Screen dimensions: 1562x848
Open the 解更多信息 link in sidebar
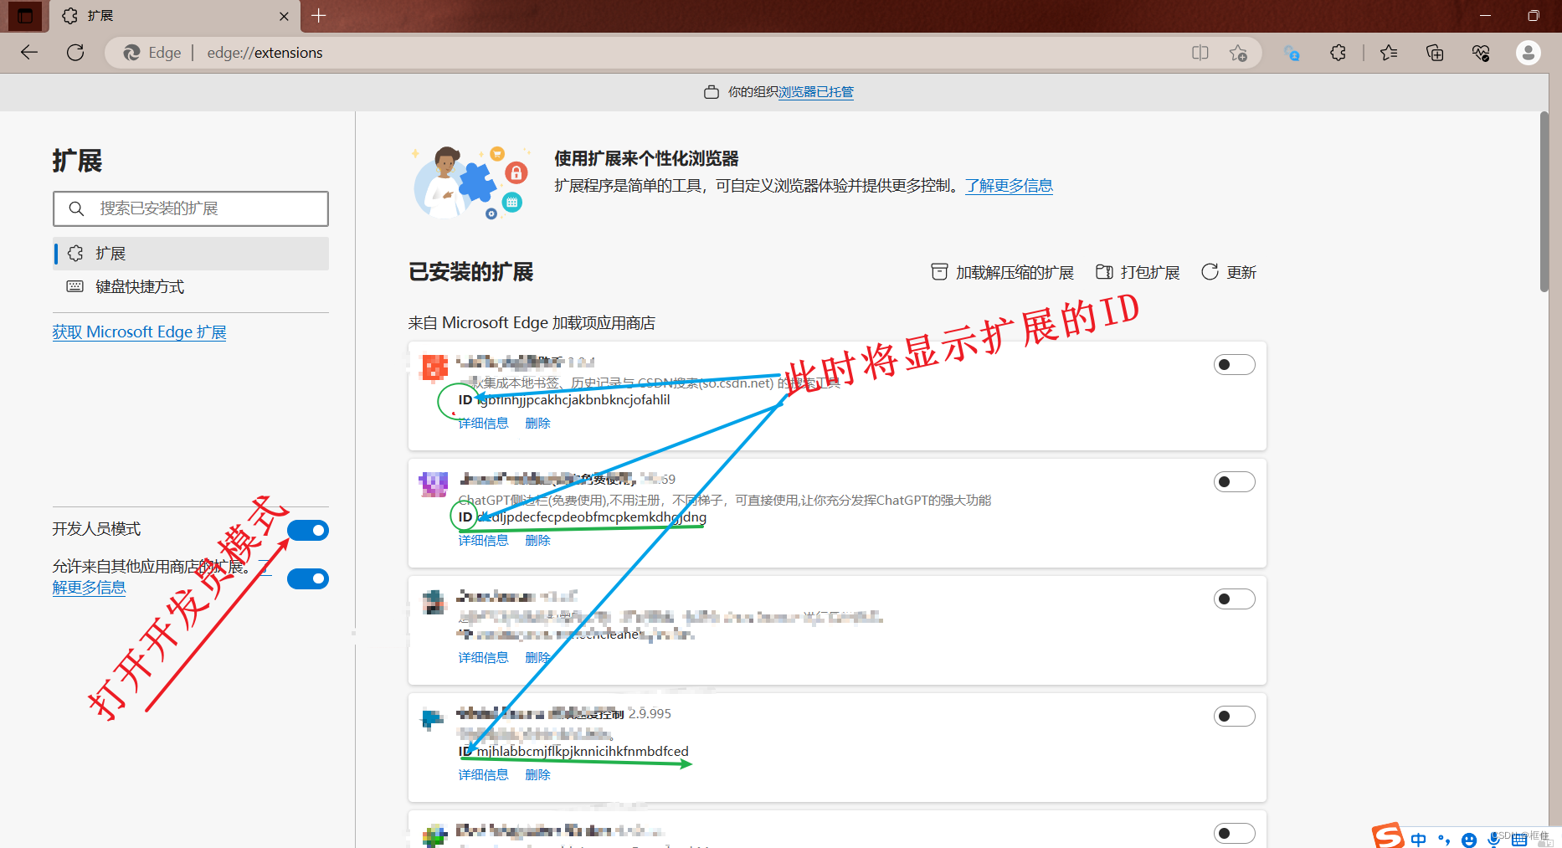[89, 588]
